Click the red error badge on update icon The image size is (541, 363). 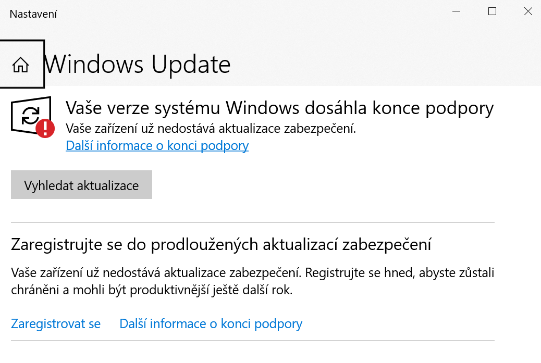coord(45,128)
